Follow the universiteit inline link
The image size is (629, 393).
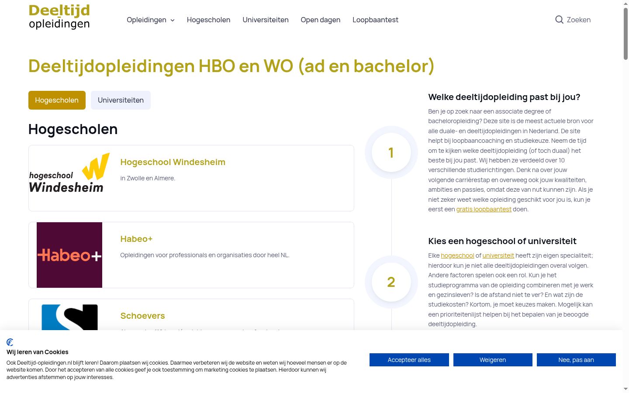pyautogui.click(x=498, y=255)
